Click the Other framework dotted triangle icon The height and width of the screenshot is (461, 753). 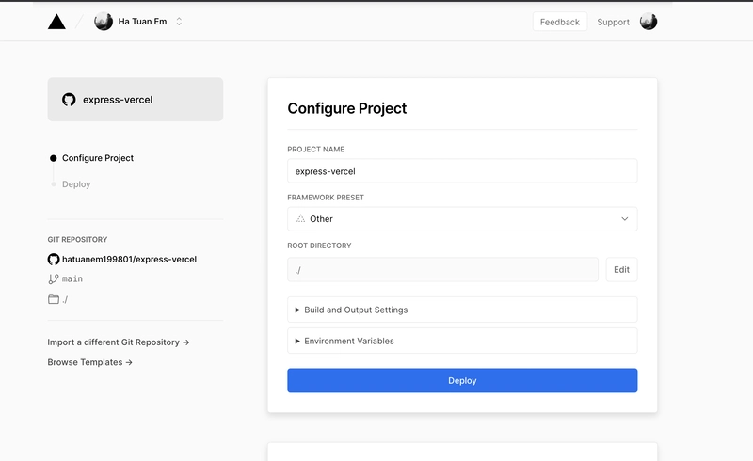pos(300,219)
